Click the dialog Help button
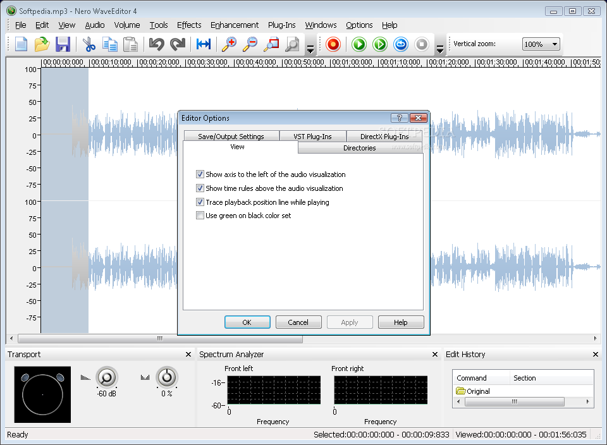The image size is (607, 445). 401,322
